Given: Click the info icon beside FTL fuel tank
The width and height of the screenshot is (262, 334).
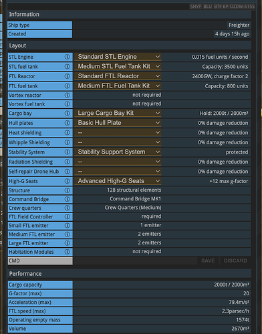Looking at the screenshot, I should point(67,86).
